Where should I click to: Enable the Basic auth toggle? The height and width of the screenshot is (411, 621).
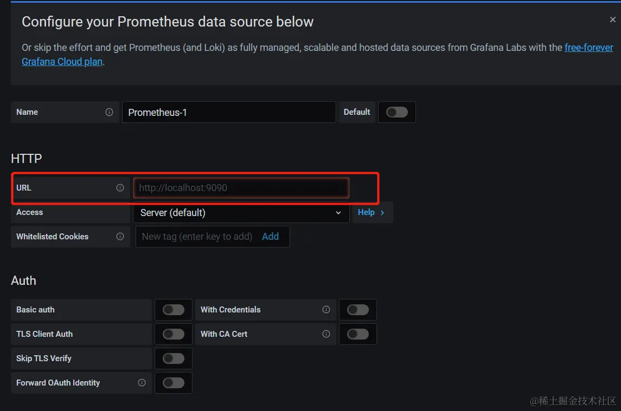174,310
